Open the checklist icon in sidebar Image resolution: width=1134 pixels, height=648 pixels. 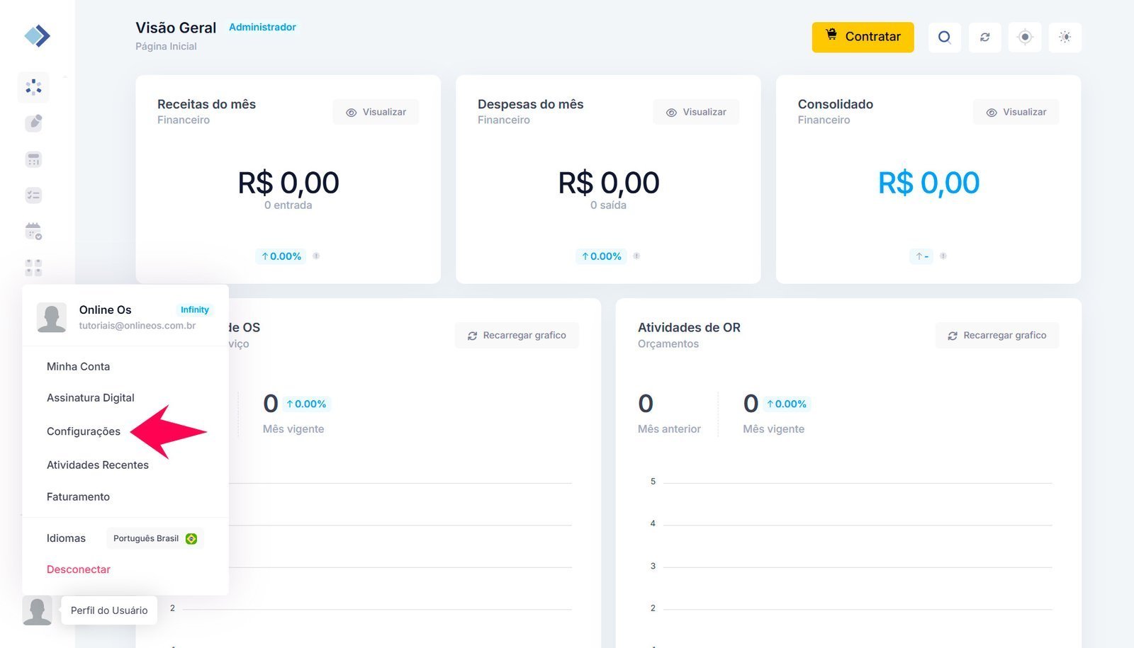point(33,195)
